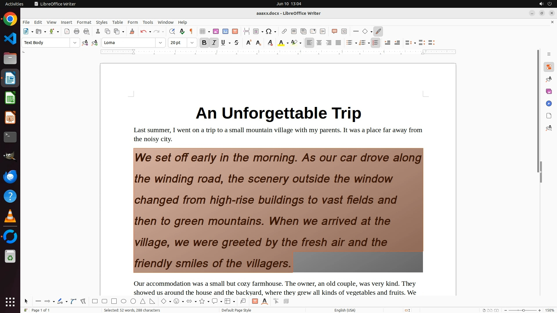Toggle Strikethrough formatting
557x313 pixels.
236,43
